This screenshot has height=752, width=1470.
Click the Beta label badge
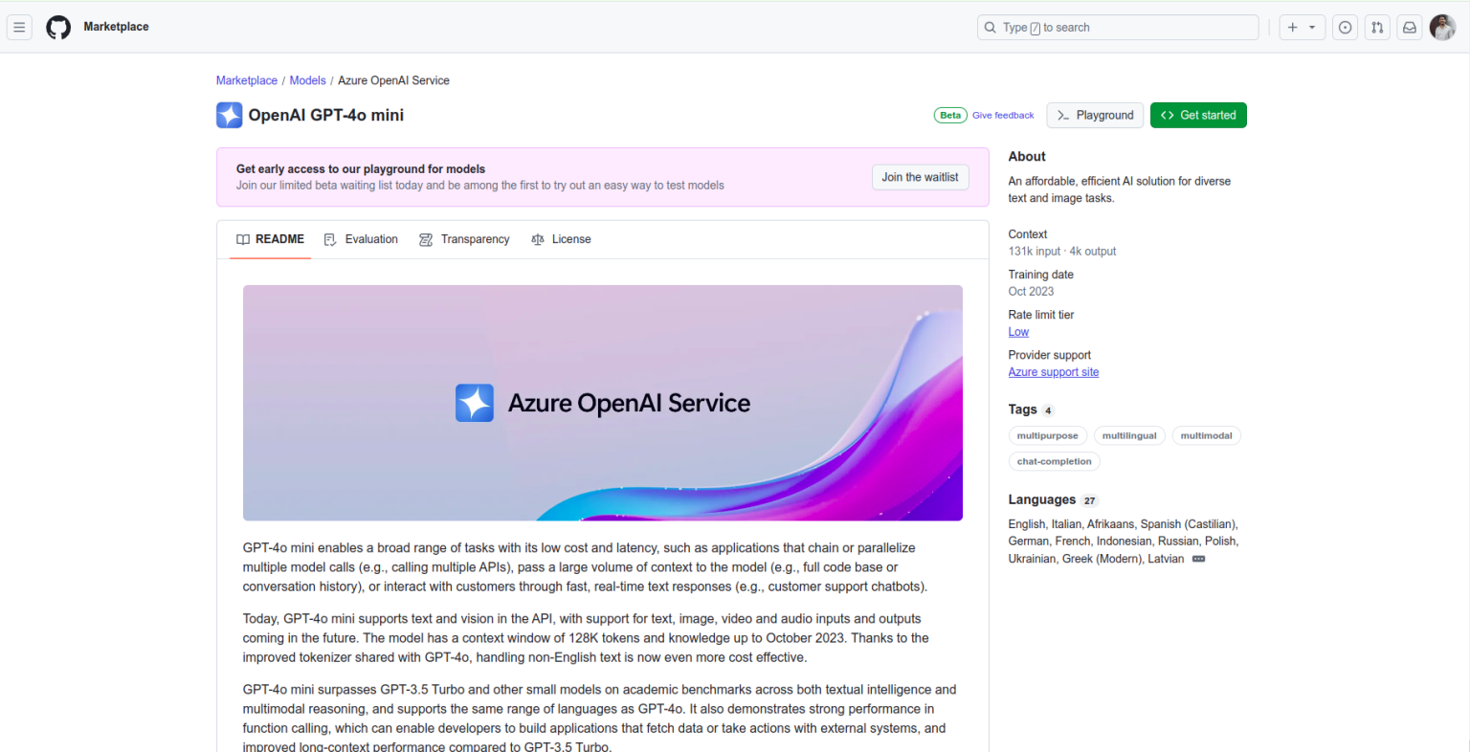pos(950,115)
